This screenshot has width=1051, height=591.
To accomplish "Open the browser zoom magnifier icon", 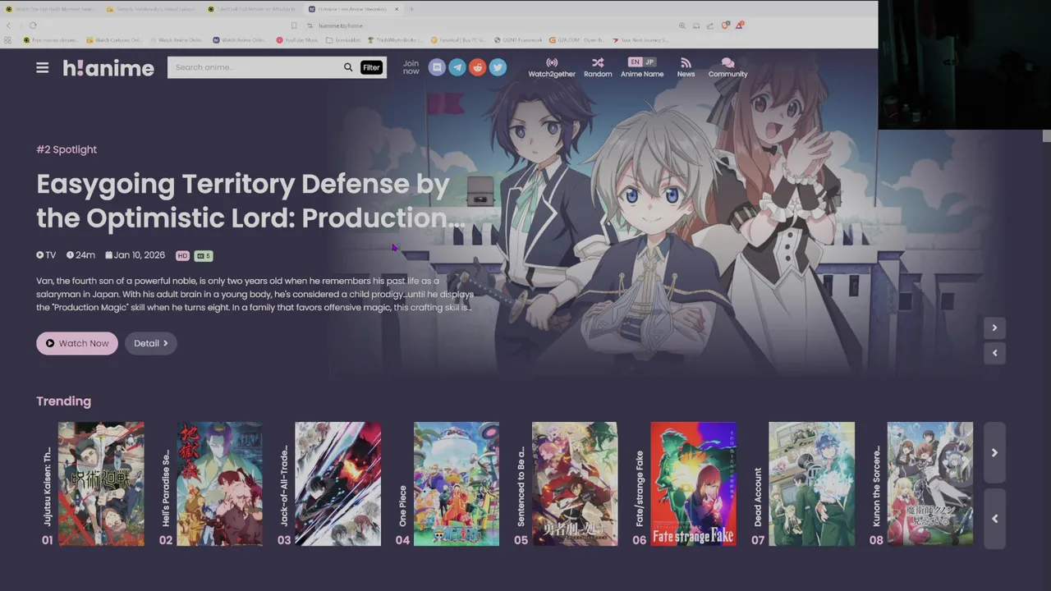I will point(682,25).
